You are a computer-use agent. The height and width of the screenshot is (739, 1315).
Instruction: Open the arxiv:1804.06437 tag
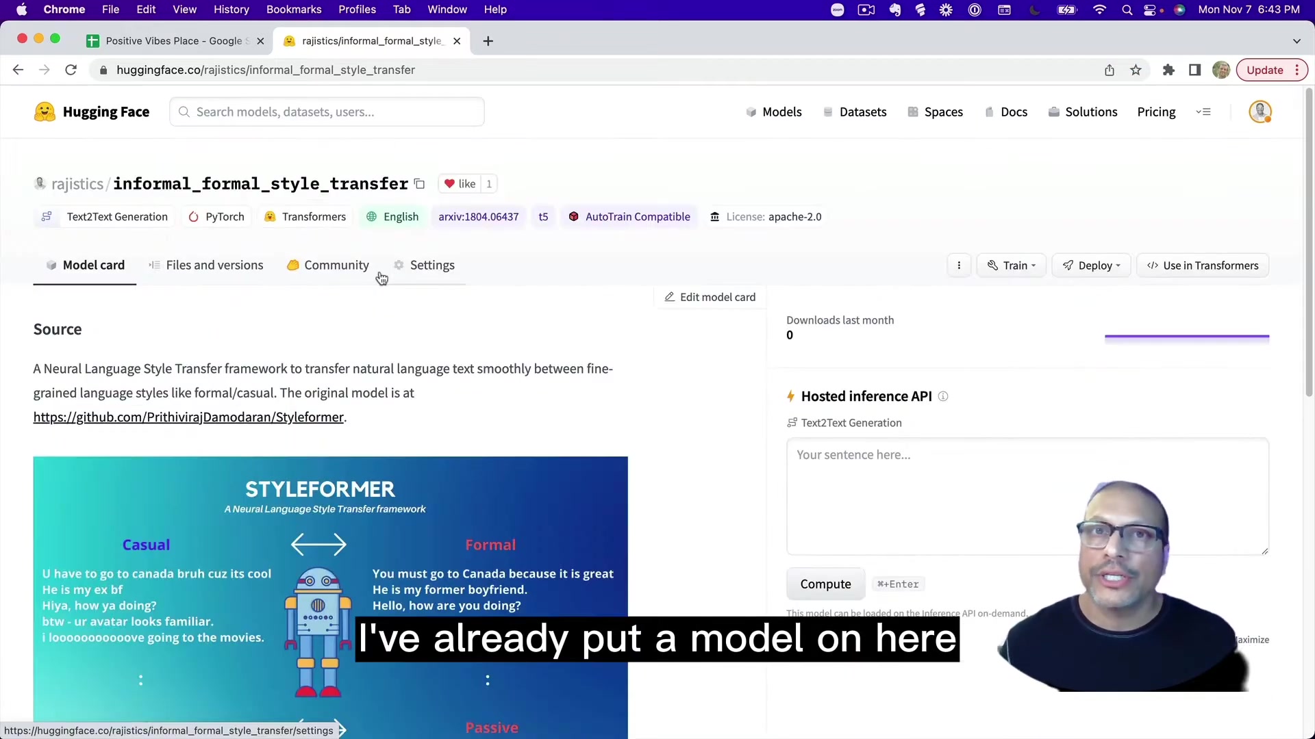(x=478, y=217)
